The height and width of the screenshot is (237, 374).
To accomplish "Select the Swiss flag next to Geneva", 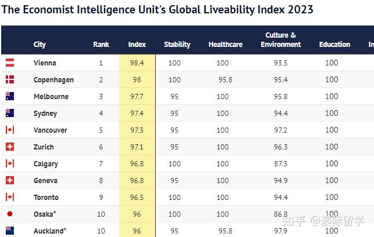I will 10,180.
